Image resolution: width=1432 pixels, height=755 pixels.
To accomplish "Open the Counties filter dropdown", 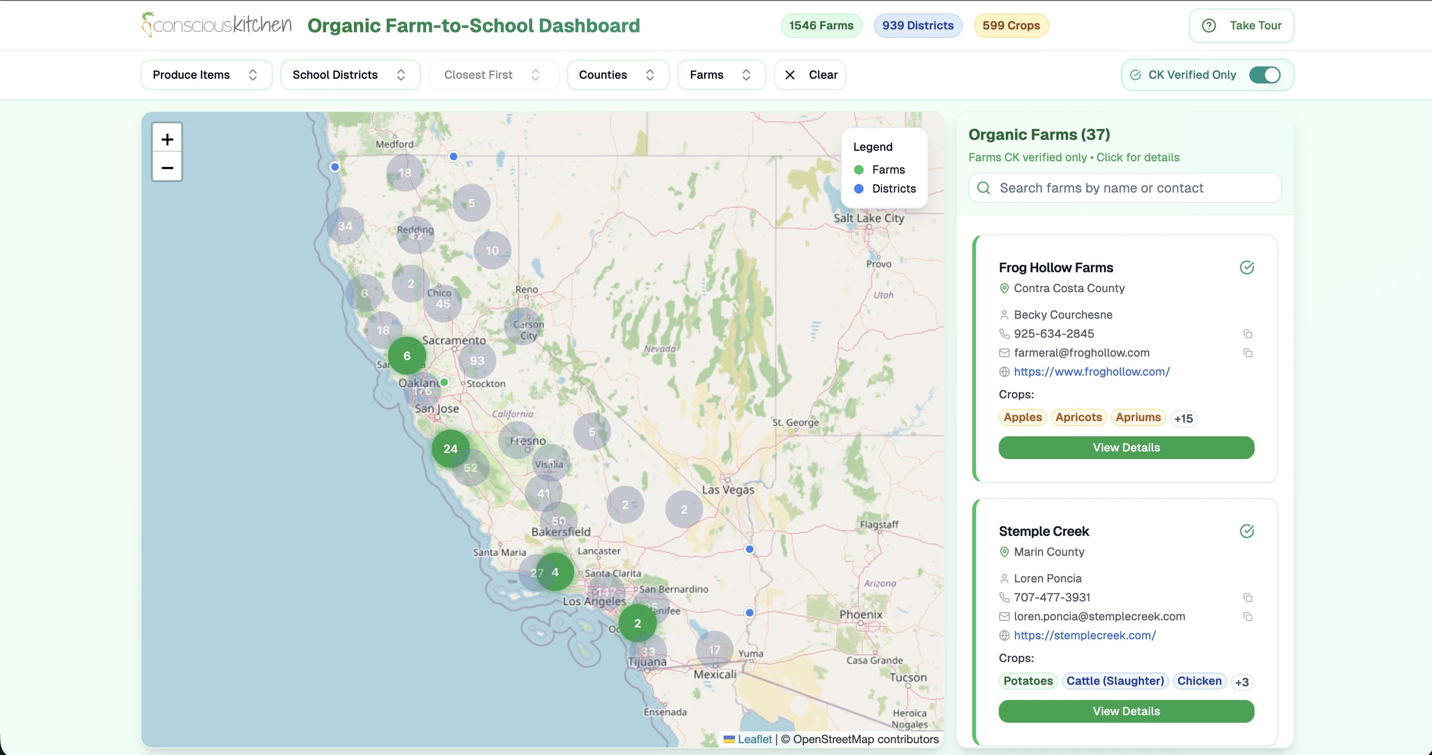I will 618,75.
